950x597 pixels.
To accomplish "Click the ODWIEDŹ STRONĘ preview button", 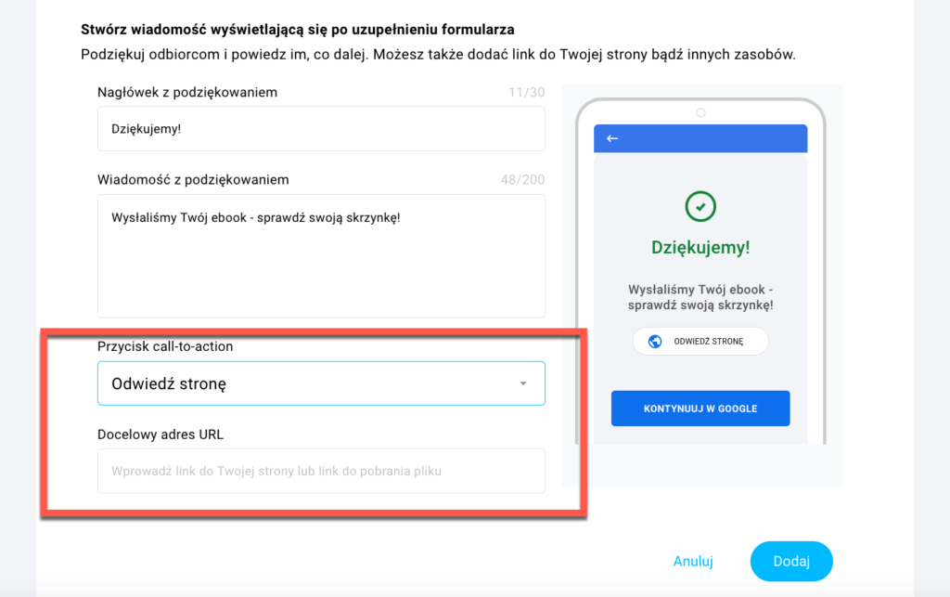I will tap(700, 342).
